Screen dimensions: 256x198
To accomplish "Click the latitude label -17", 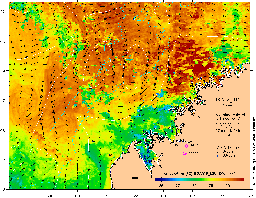I will (3, 160).
